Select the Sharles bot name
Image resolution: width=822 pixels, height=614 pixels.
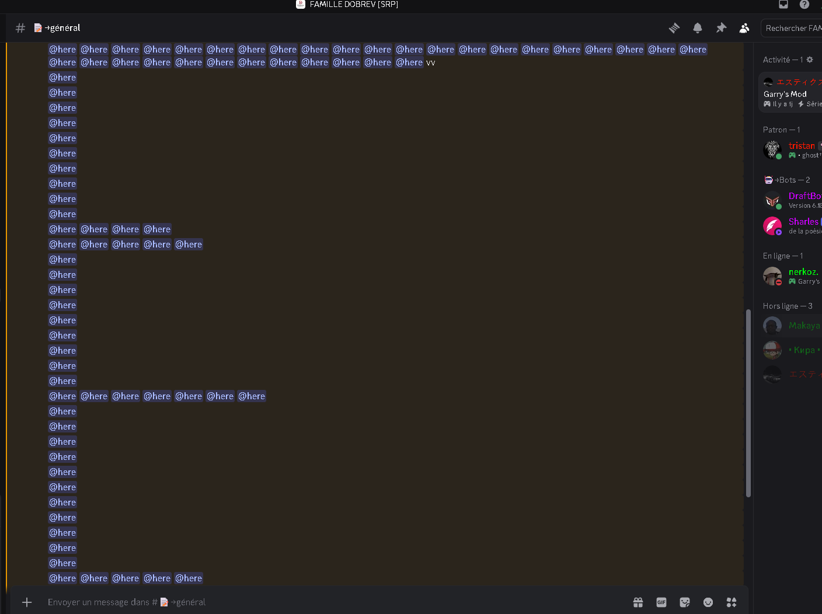pyautogui.click(x=803, y=222)
